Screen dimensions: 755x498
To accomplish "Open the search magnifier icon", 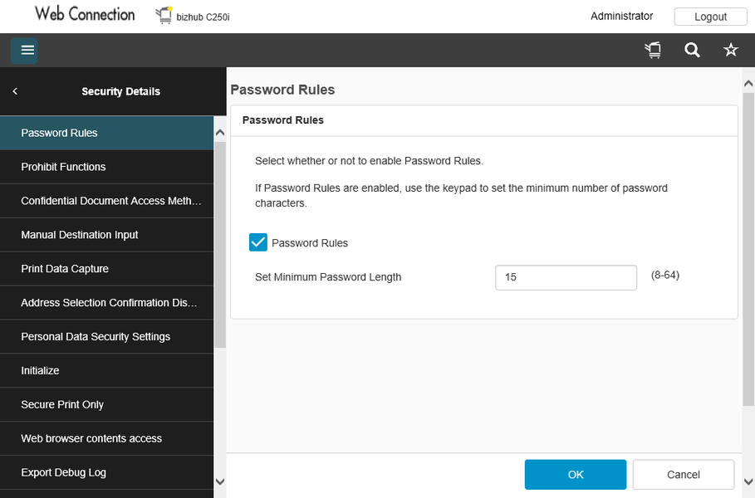I will 692,51.
